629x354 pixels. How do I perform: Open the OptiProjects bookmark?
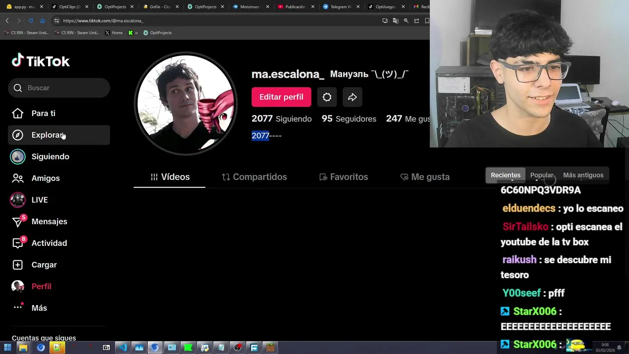click(157, 33)
